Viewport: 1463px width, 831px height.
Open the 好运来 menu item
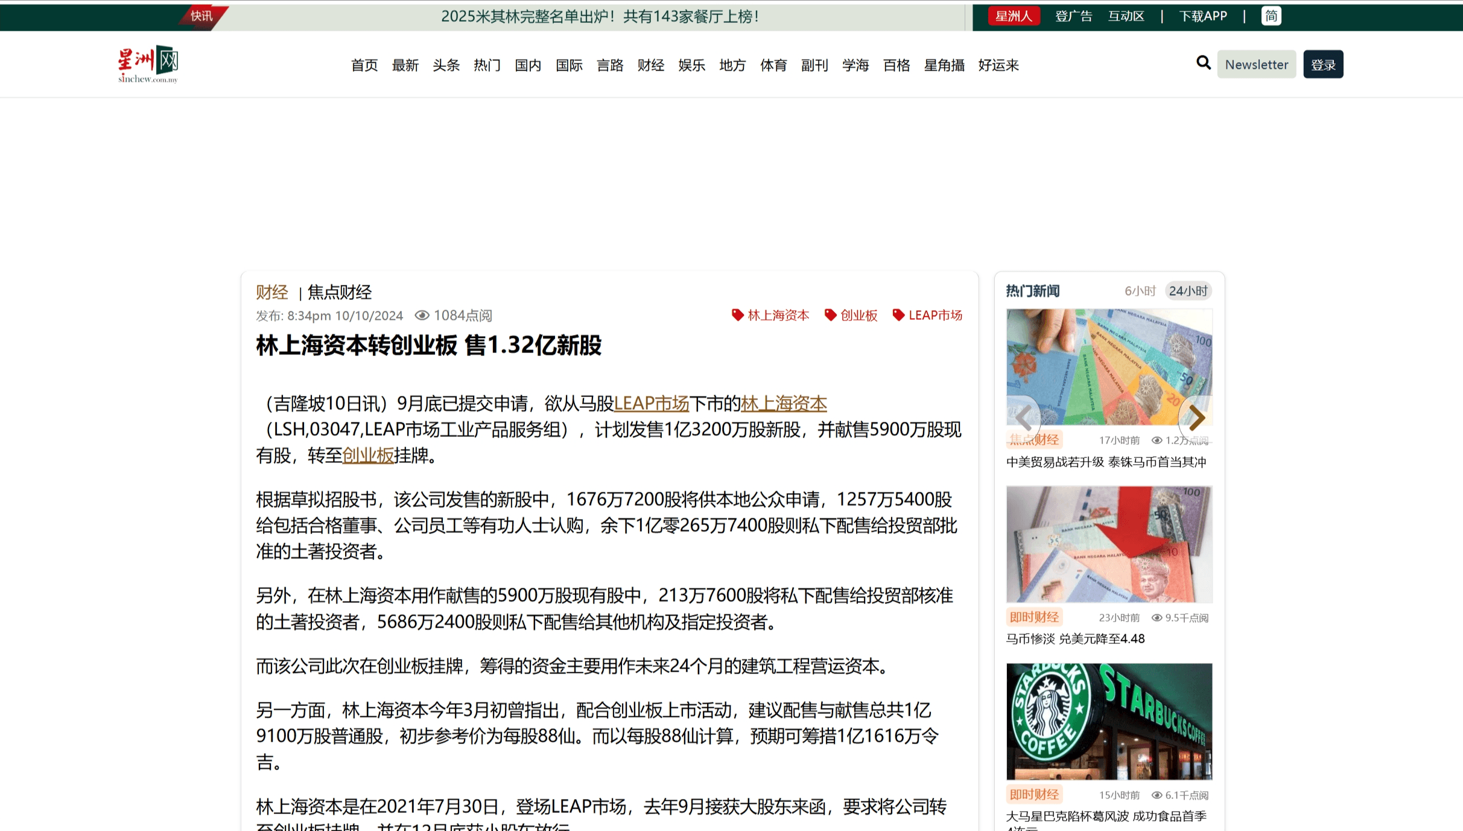point(998,65)
